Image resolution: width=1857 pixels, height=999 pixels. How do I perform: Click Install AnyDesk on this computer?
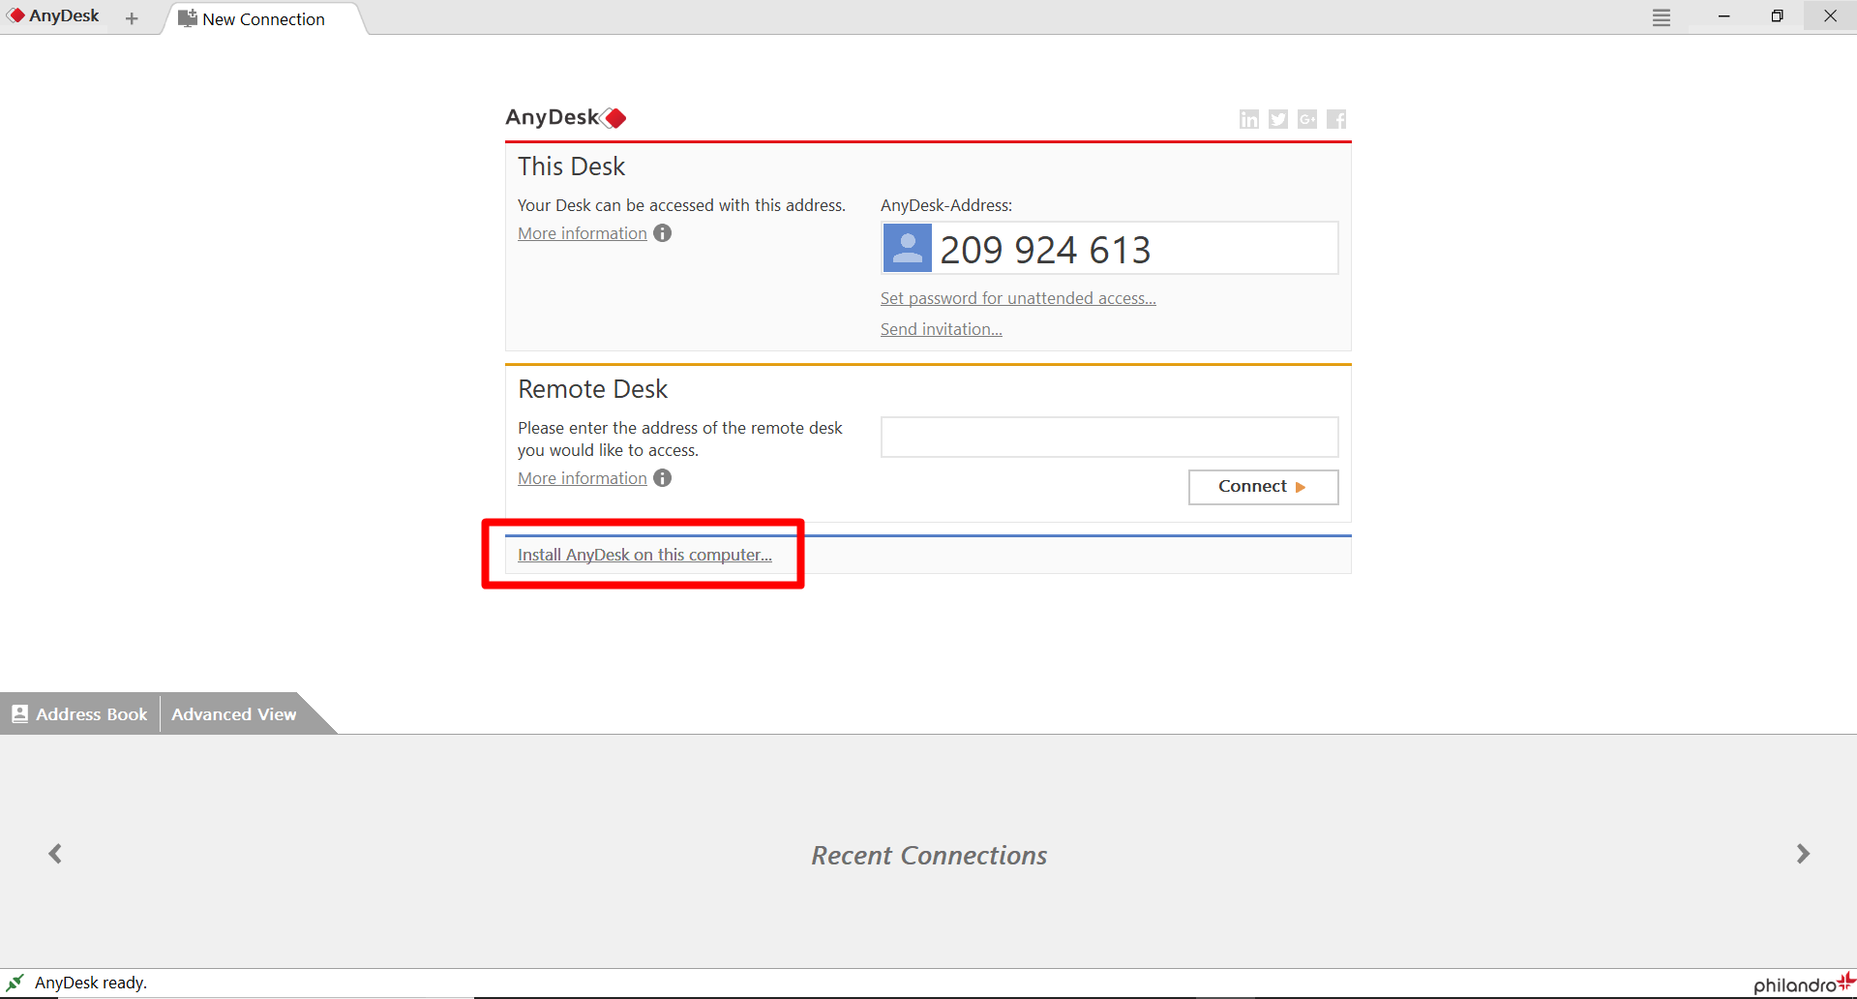(644, 555)
